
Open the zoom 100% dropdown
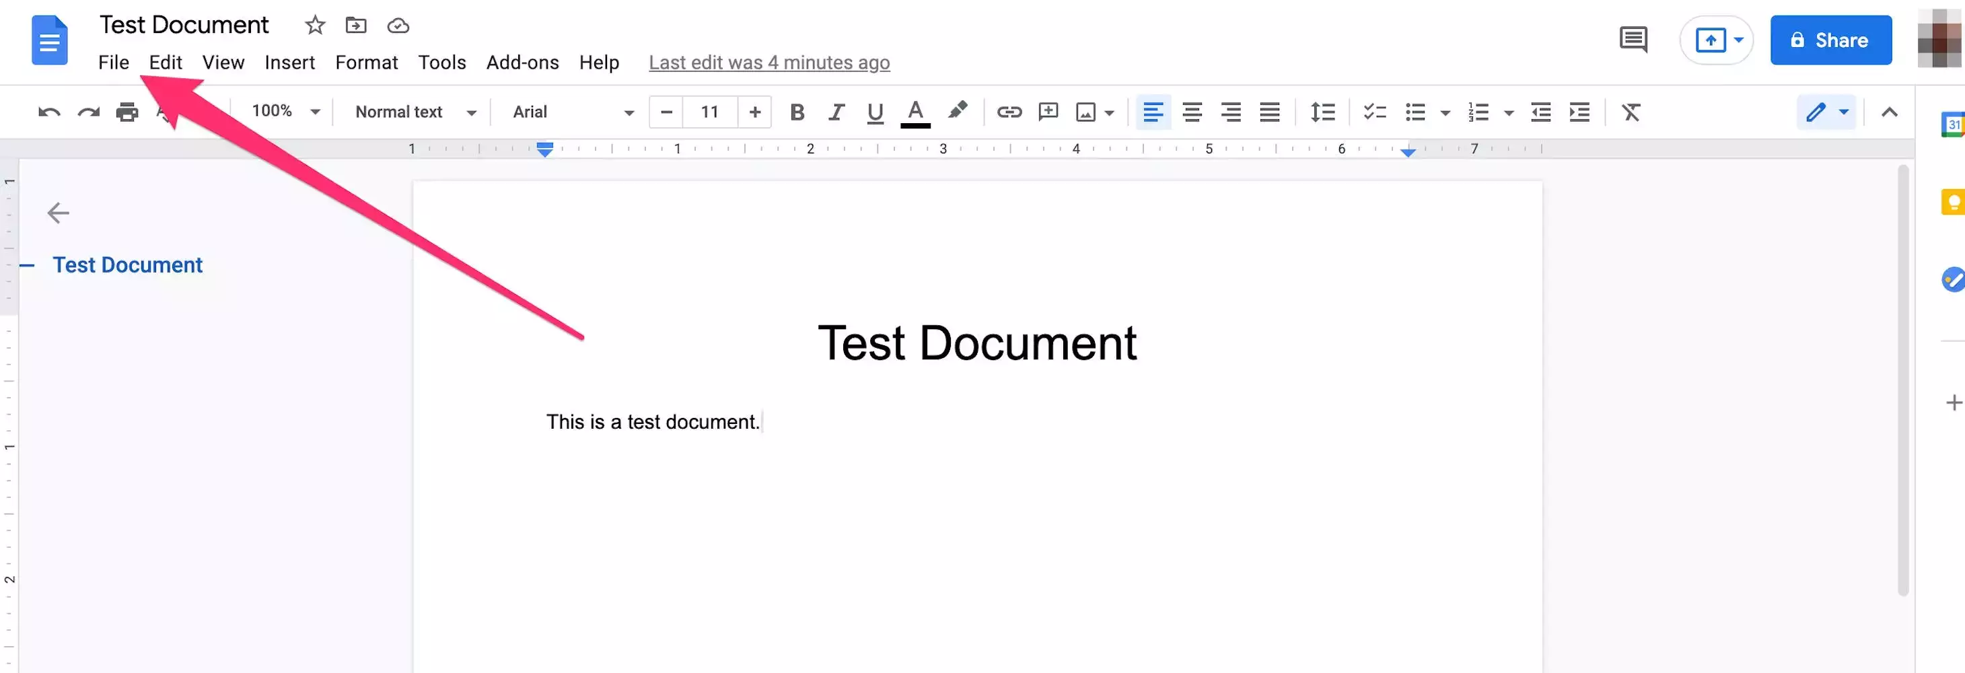pos(285,112)
